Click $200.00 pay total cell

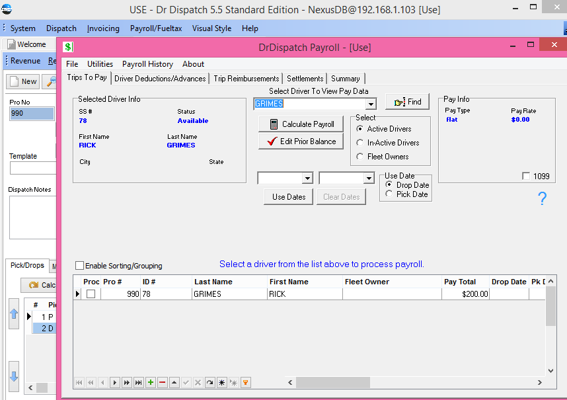tap(465, 294)
